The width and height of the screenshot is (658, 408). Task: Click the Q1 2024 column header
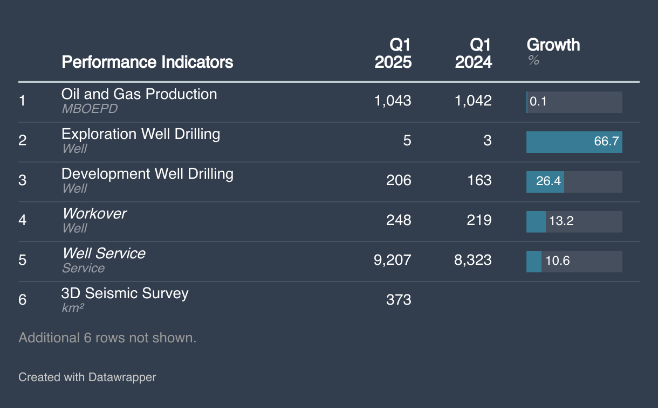(x=473, y=53)
